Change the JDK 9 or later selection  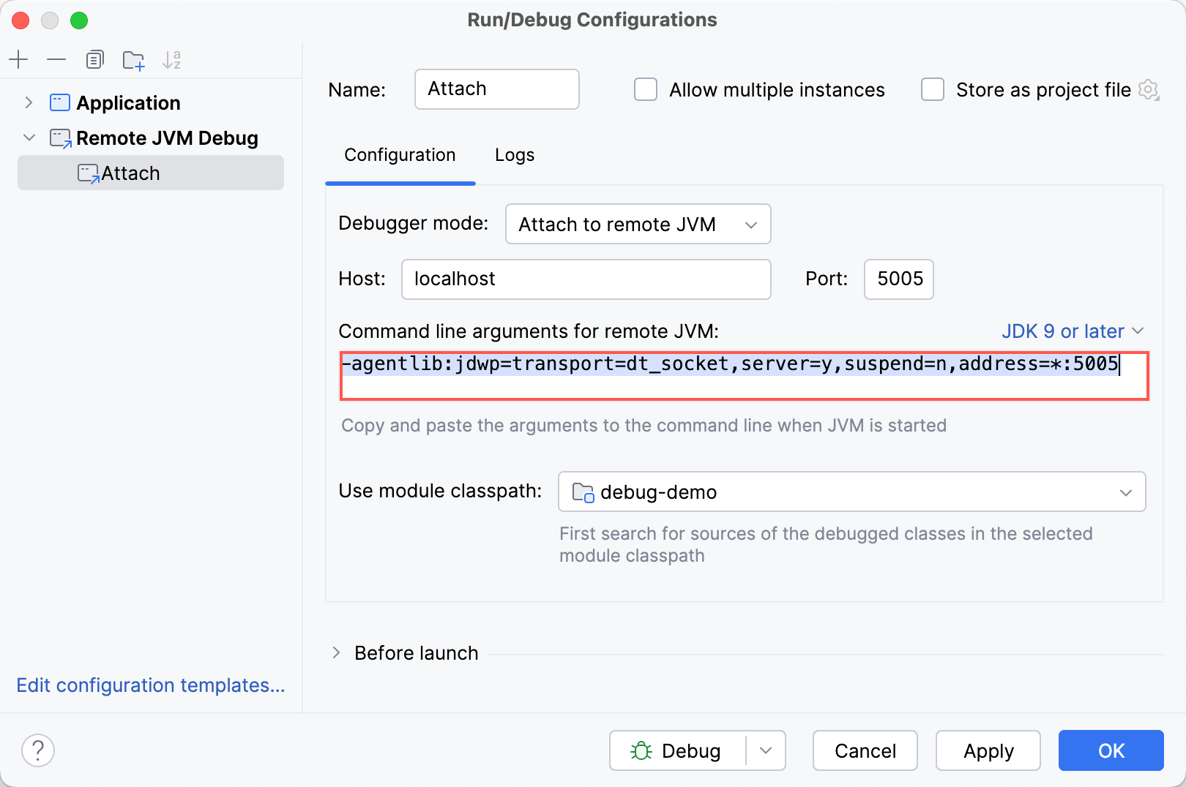[x=1072, y=331]
